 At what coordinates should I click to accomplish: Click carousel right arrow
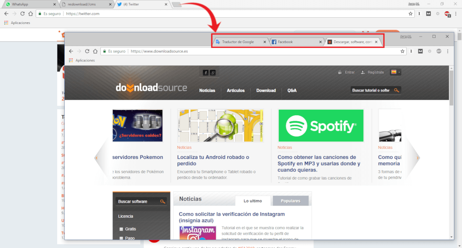(417, 158)
